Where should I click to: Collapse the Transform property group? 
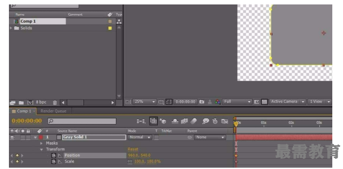coord(41,149)
